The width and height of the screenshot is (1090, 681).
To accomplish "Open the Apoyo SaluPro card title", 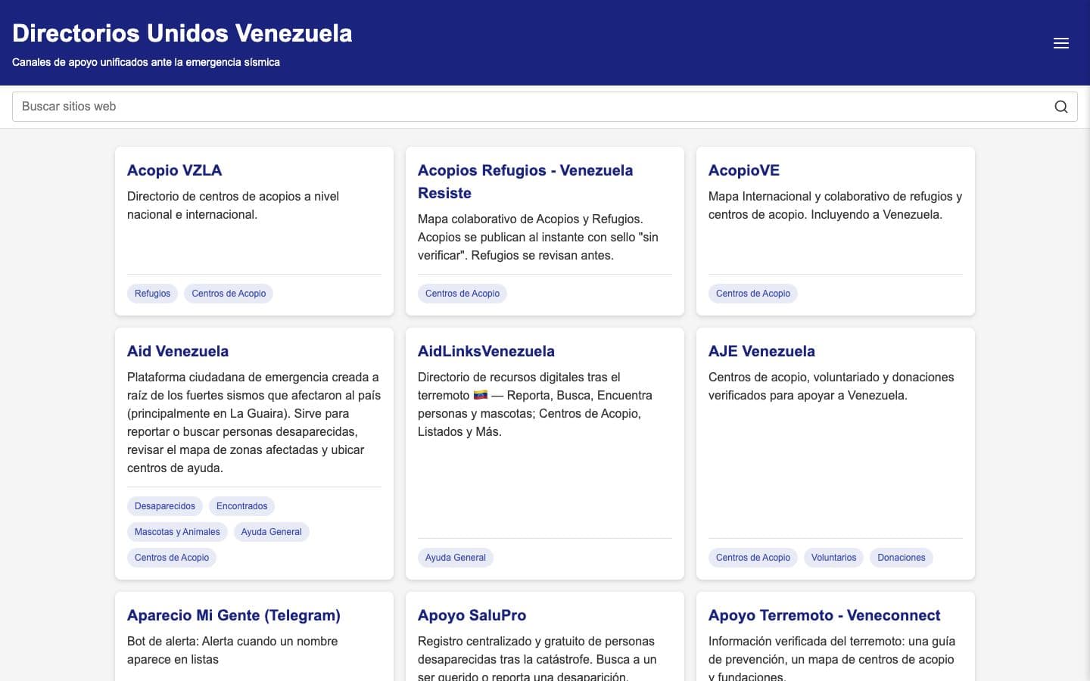I will click(x=472, y=615).
